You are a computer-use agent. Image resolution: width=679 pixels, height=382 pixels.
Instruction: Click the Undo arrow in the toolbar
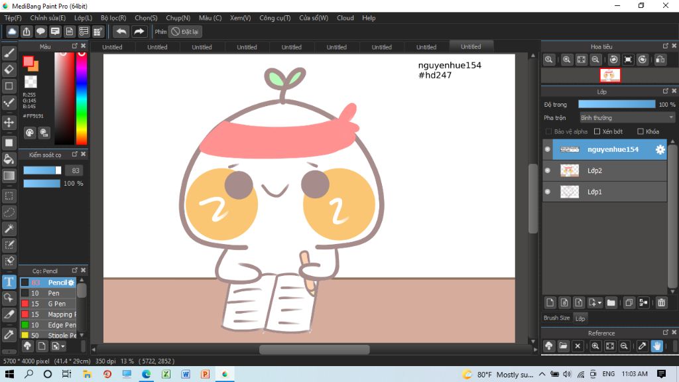(x=121, y=32)
